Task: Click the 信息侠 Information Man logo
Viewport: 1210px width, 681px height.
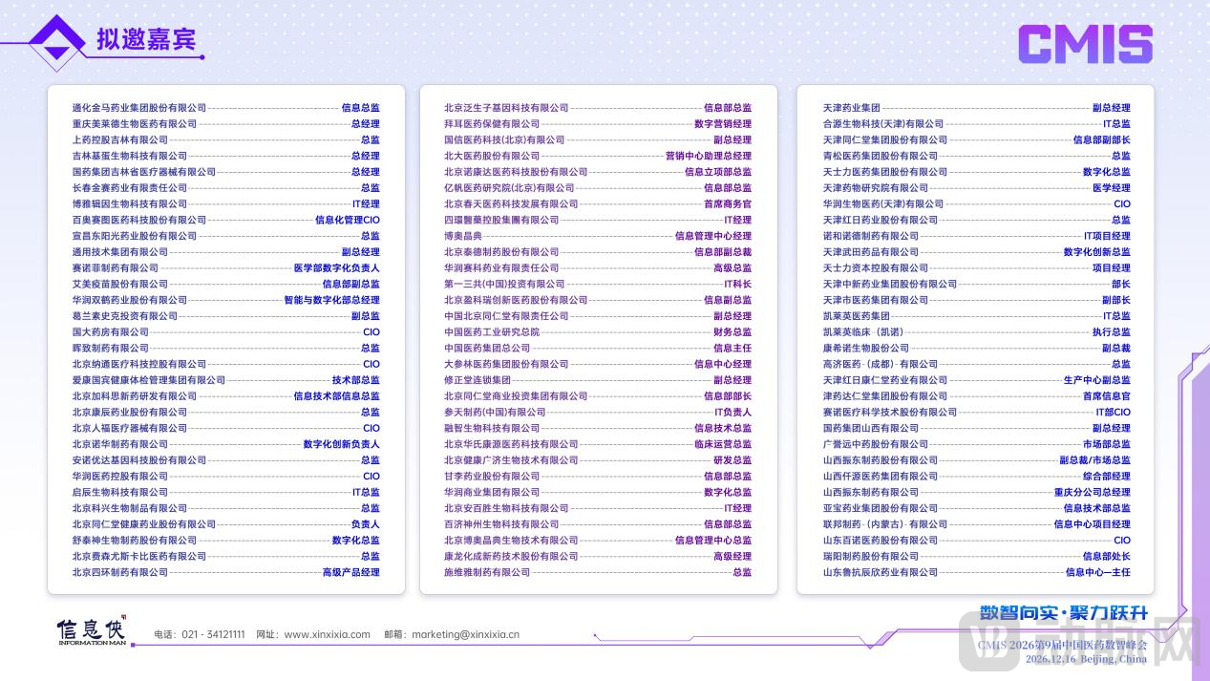Action: point(91,631)
